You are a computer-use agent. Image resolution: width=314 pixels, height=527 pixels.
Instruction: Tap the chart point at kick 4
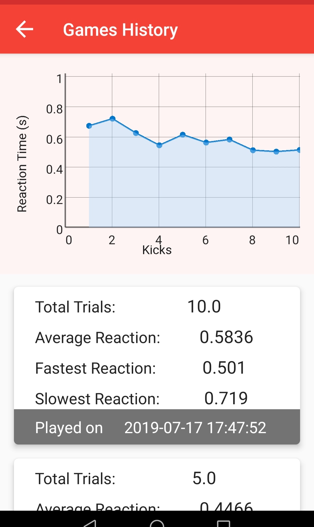point(159,145)
